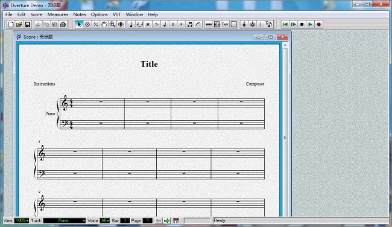Viewport: 392px width, 227px height.
Task: Open the File menu
Action: point(9,14)
